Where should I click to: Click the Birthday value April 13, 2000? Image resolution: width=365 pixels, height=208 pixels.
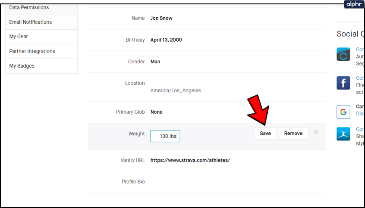point(166,40)
